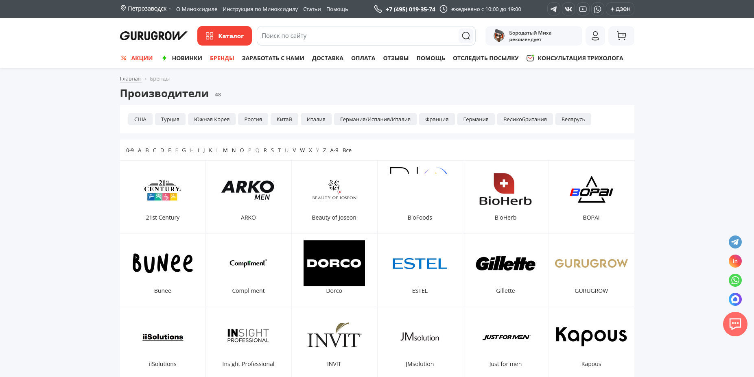
Task: Select letter G in alphabet filter
Action: pyautogui.click(x=184, y=150)
